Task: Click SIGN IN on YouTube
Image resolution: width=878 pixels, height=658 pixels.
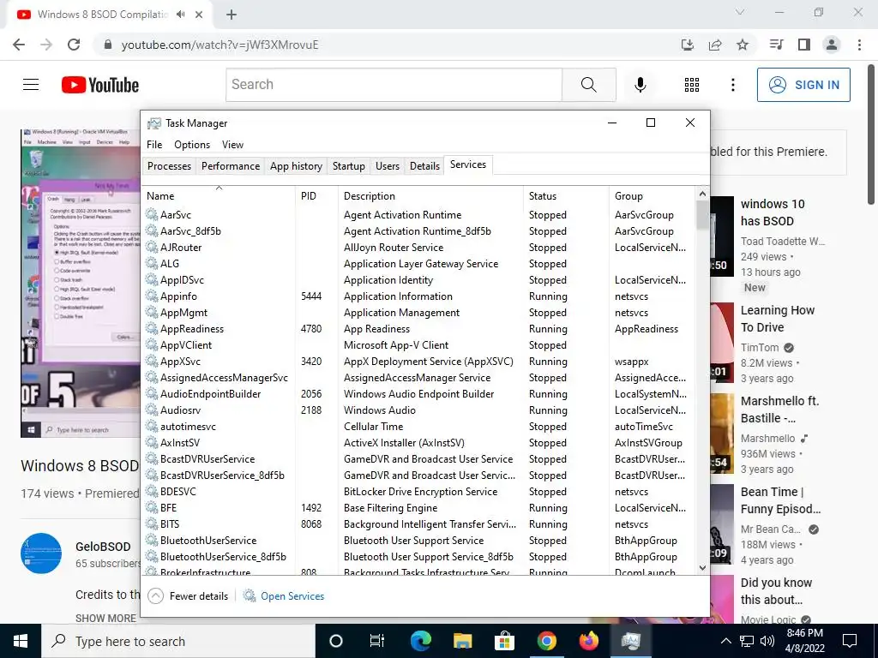Action: (803, 85)
